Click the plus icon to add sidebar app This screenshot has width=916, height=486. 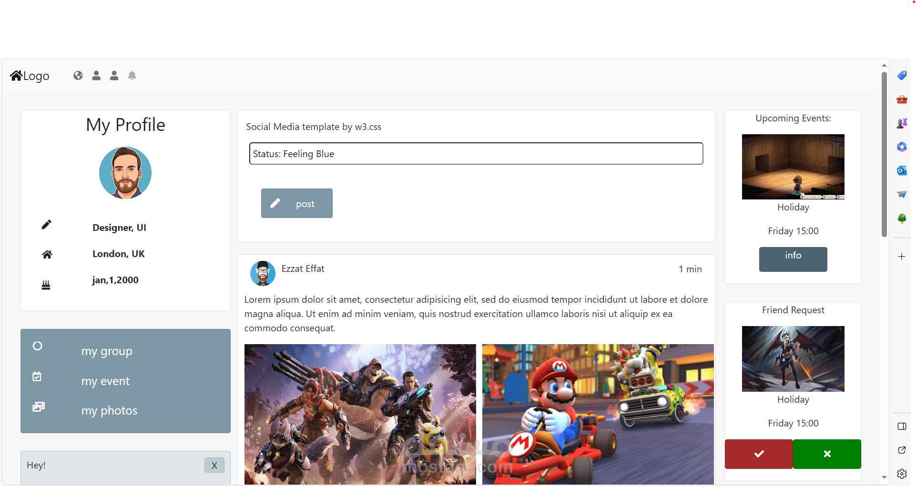click(x=902, y=257)
